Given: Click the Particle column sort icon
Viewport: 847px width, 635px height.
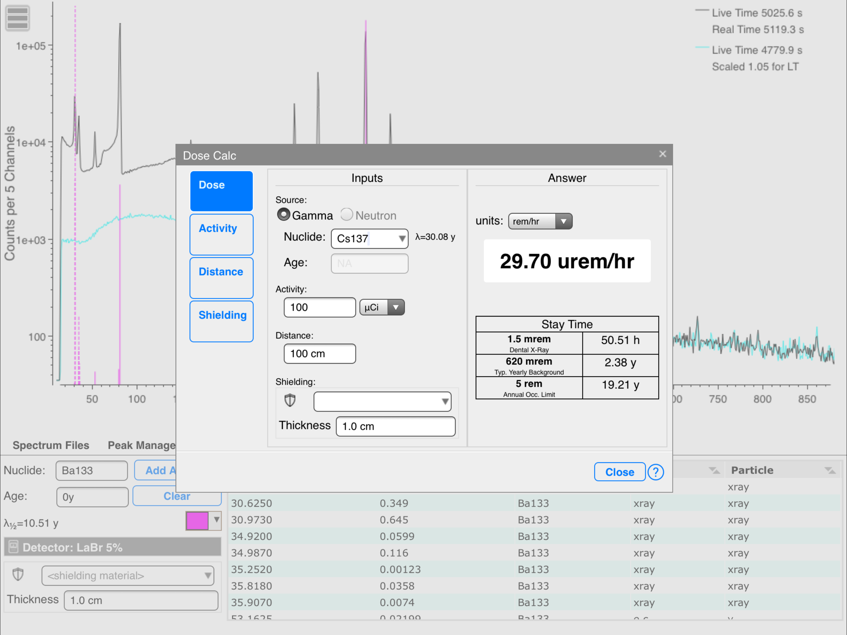Looking at the screenshot, I should (x=829, y=470).
